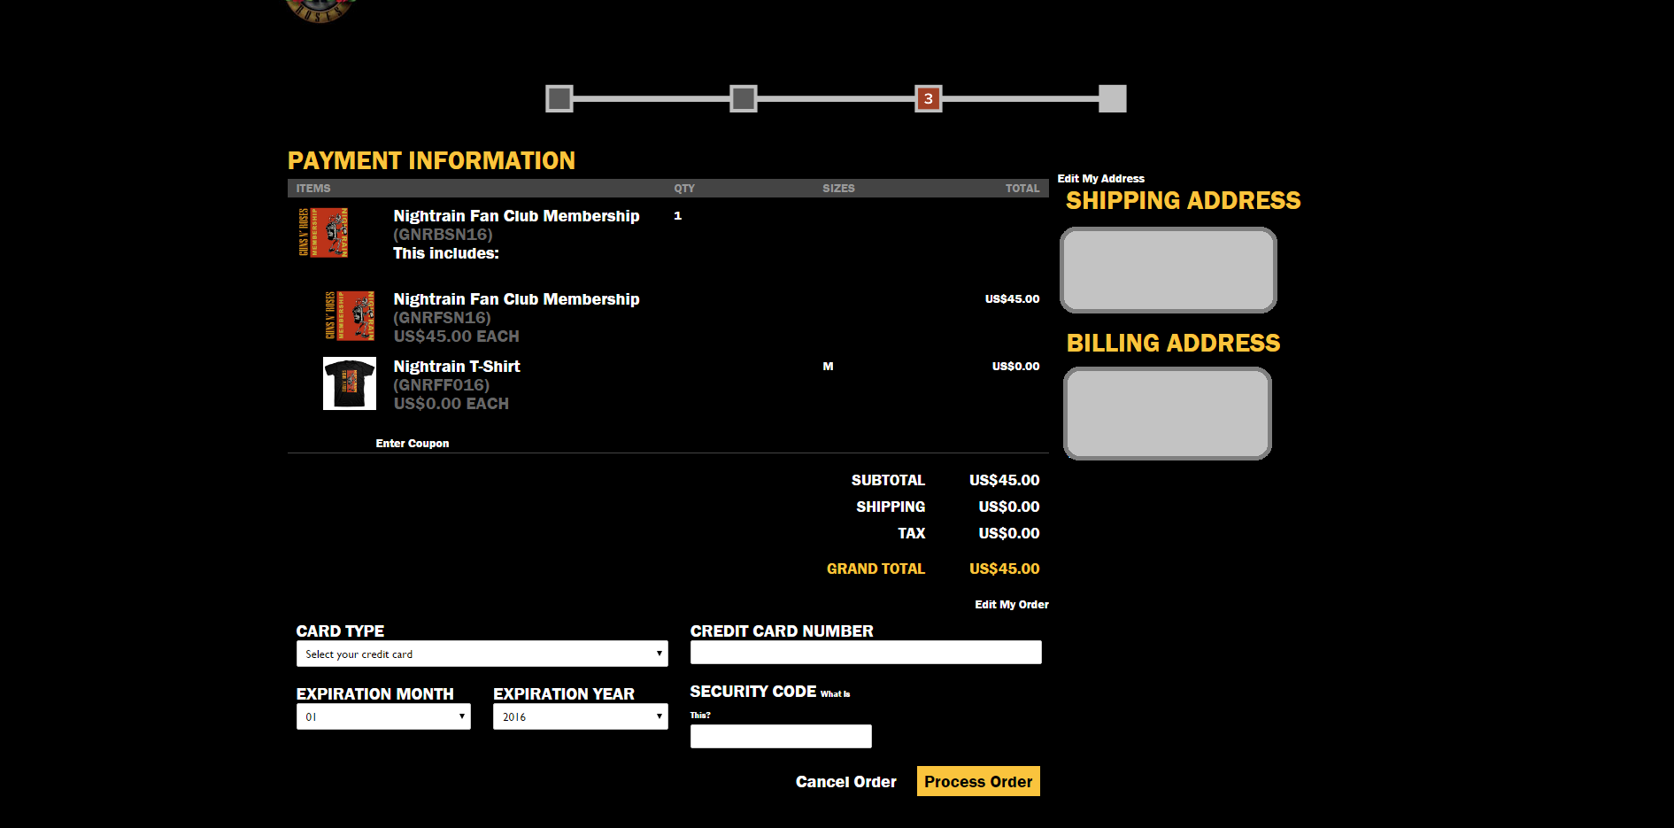Click the Shipping Address box

tap(1169, 270)
